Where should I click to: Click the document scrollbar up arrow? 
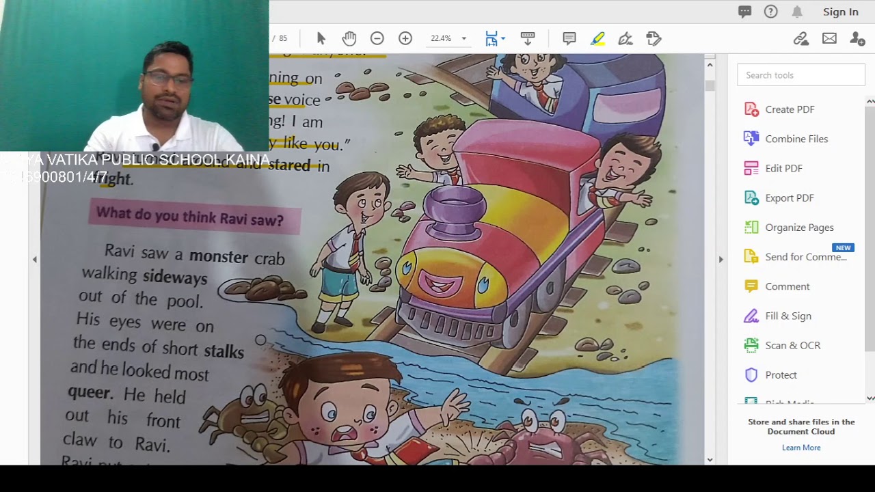tap(710, 65)
